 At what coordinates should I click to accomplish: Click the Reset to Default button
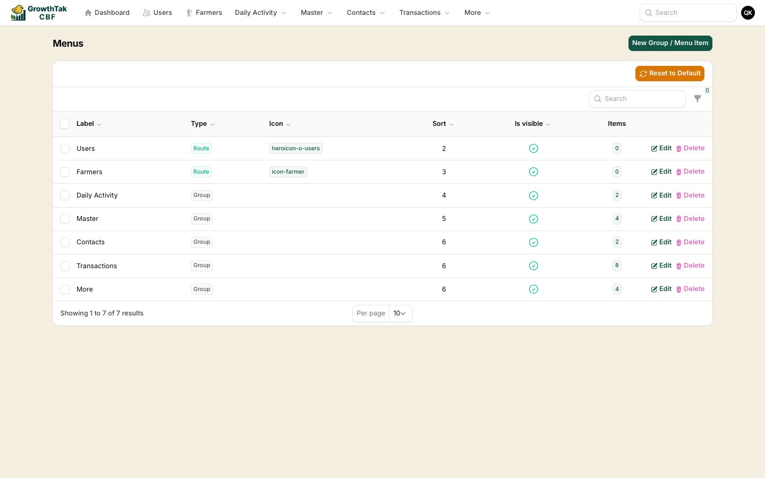[x=669, y=73]
